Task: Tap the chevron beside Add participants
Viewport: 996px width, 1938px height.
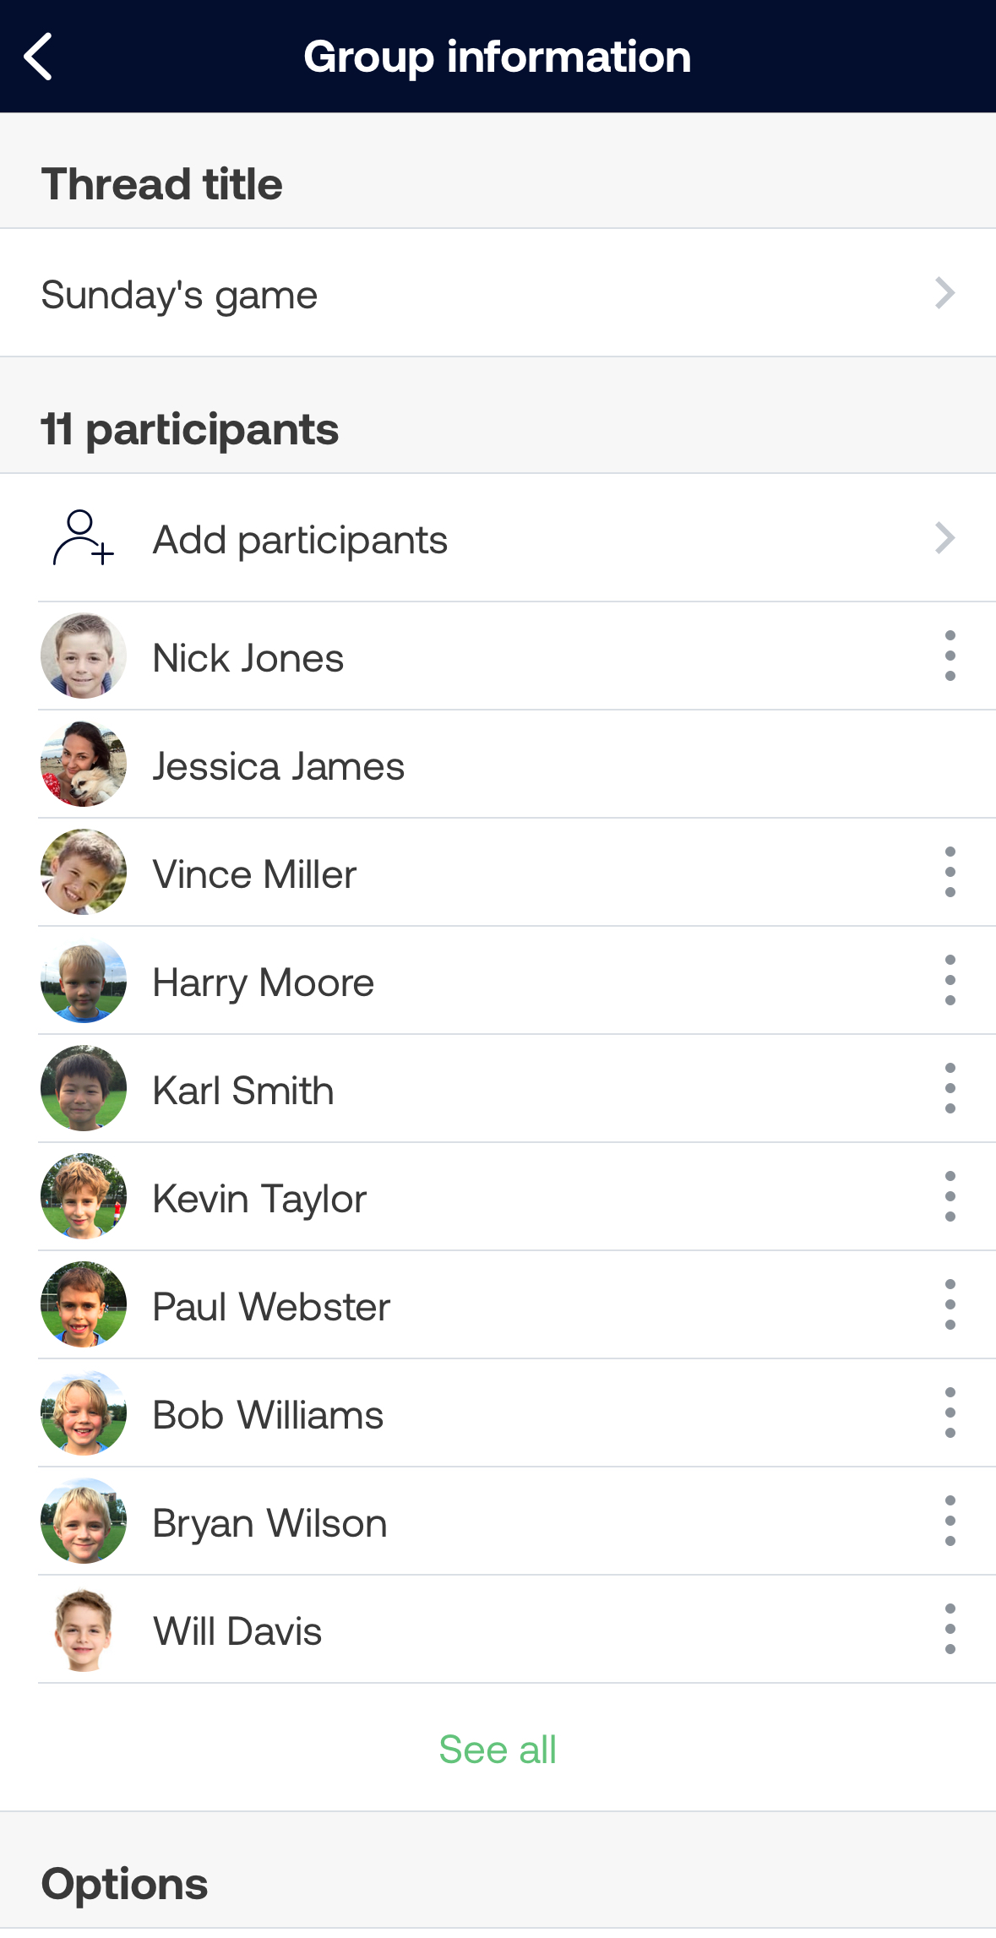Action: (945, 538)
